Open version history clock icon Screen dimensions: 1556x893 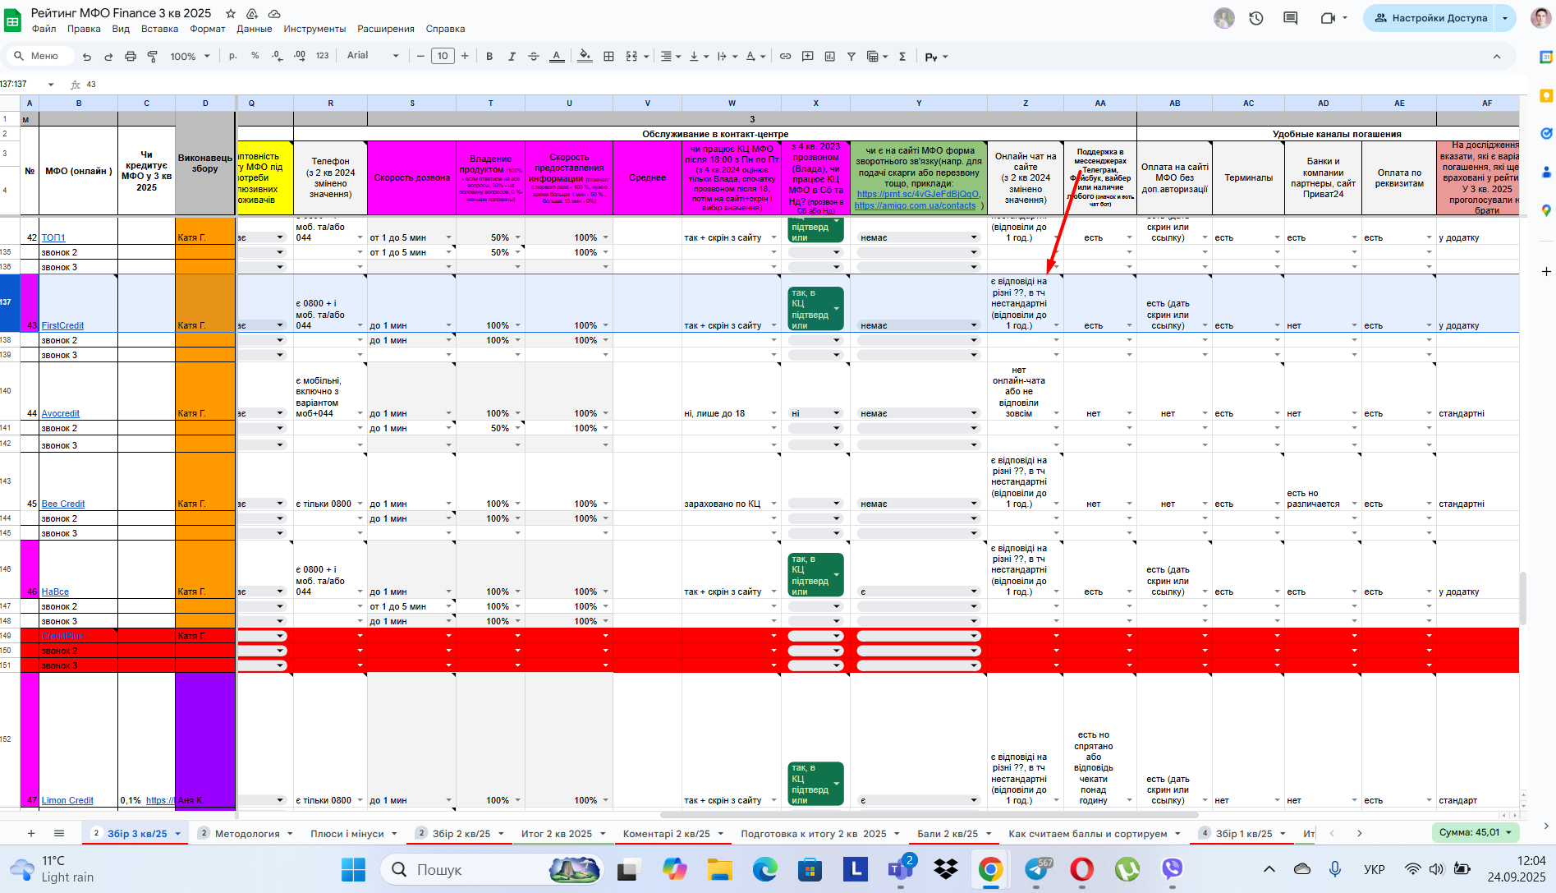1256,18
